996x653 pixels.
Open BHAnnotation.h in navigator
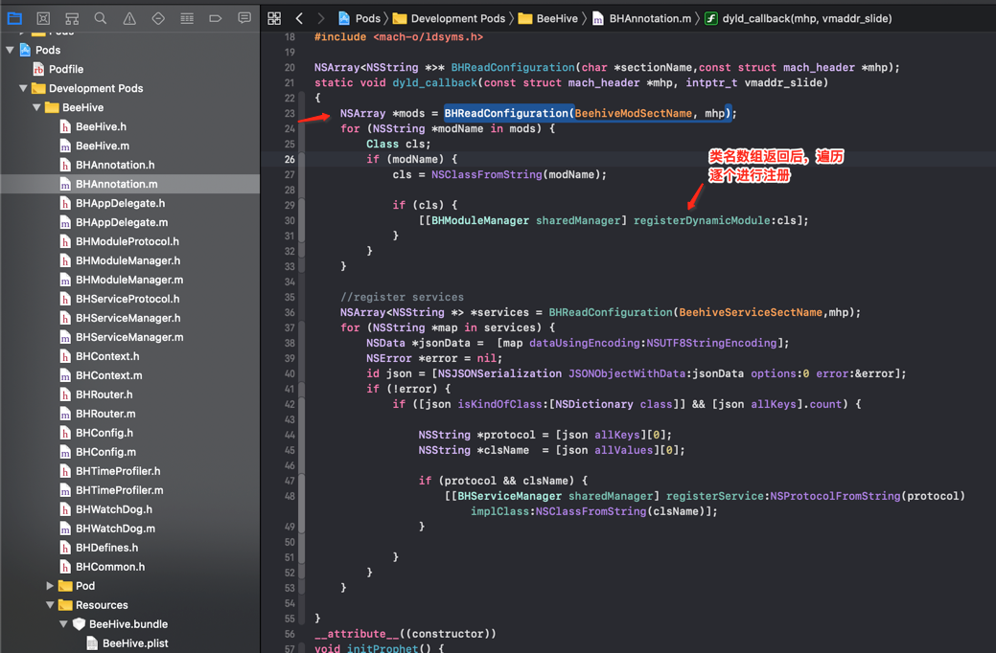[115, 165]
